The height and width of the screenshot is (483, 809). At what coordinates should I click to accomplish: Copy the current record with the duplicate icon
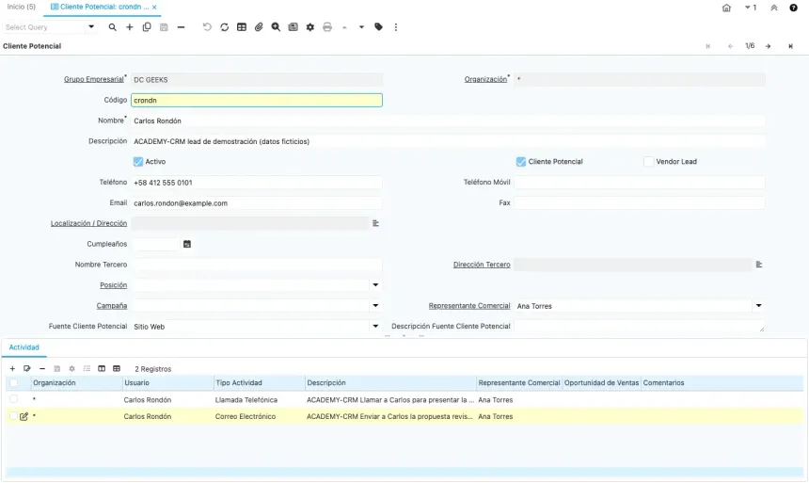147,27
